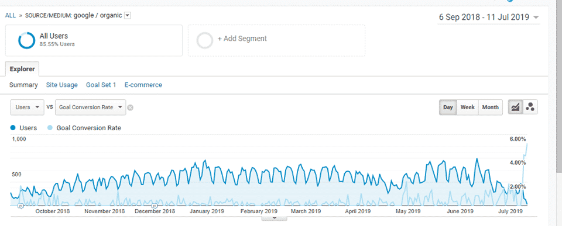This screenshot has height=226, width=562.
Task: Click Users legend dot
Action: (13, 128)
